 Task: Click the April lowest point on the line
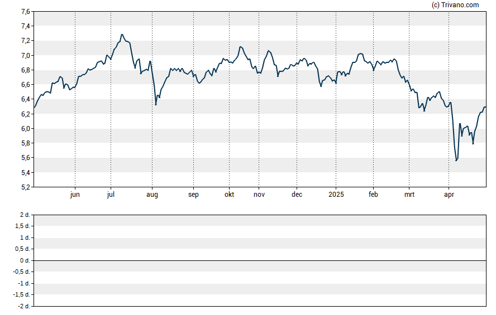[x=456, y=161]
